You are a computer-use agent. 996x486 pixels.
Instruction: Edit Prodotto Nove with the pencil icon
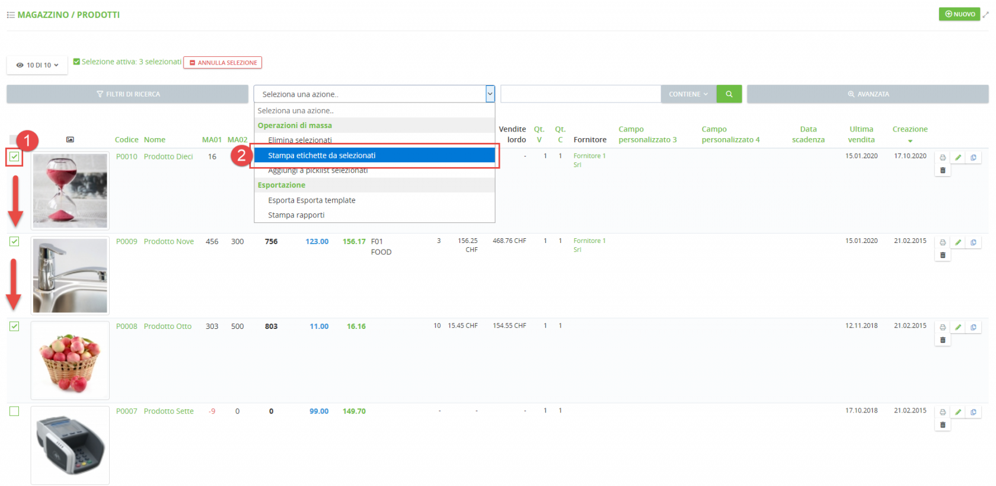coord(958,242)
